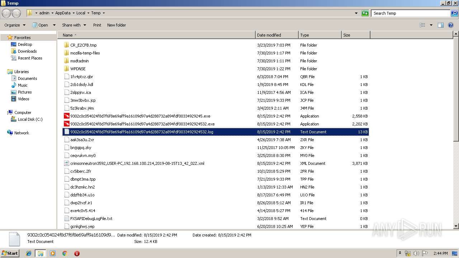Click the AppData breadcrumb segment
The height and width of the screenshot is (258, 459).
pyautogui.click(x=63, y=13)
